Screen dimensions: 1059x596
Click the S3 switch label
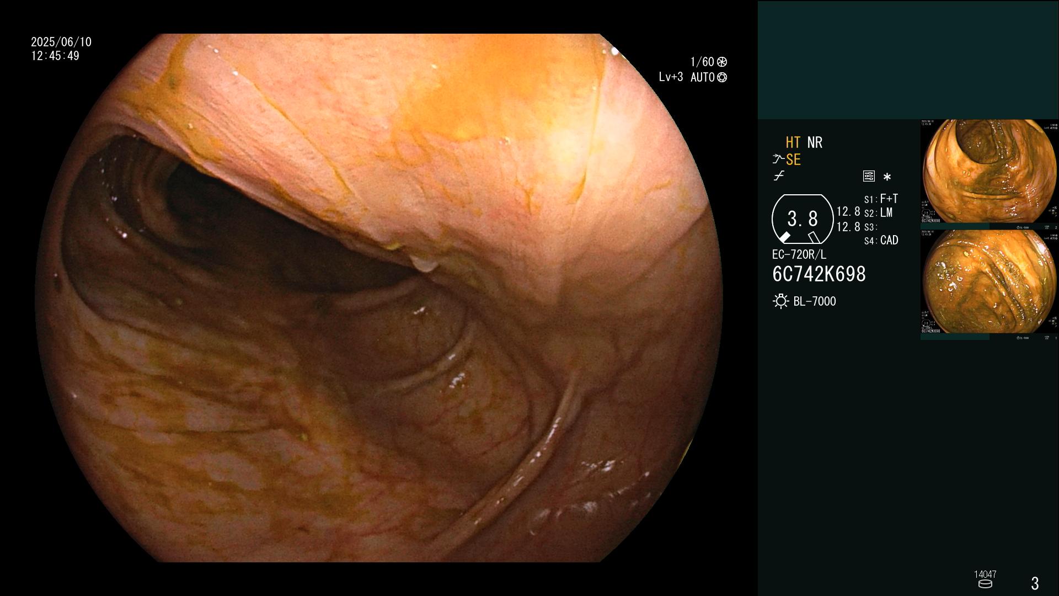(870, 227)
